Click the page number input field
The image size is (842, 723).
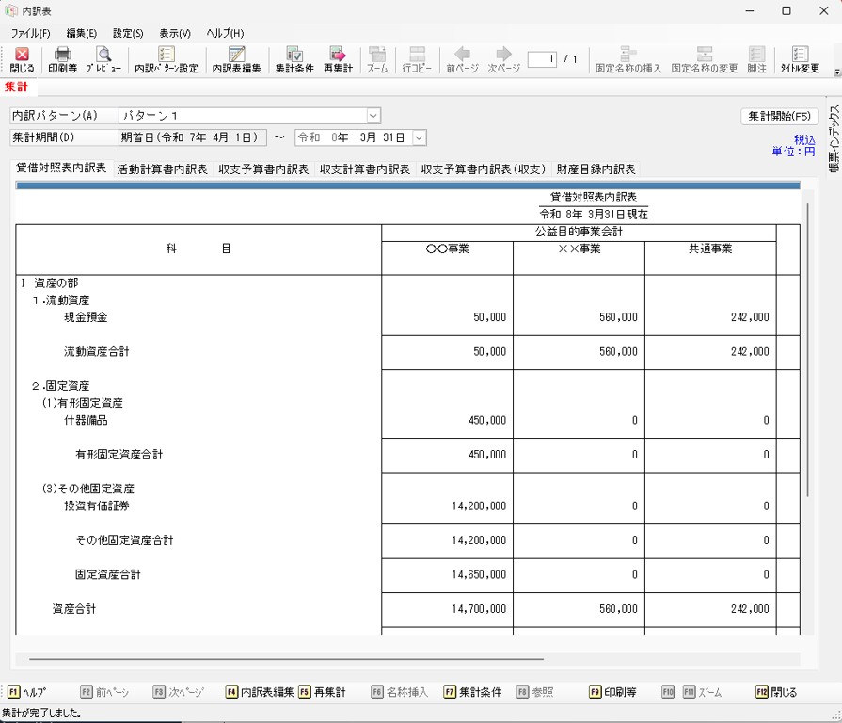click(x=542, y=59)
